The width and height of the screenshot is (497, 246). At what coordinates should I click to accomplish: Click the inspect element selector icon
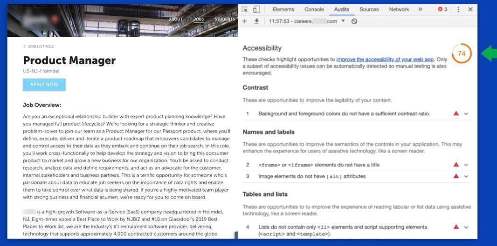[245, 9]
